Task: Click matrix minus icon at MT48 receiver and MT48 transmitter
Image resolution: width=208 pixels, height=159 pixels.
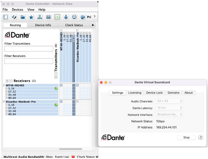Action: [x=61, y=85]
